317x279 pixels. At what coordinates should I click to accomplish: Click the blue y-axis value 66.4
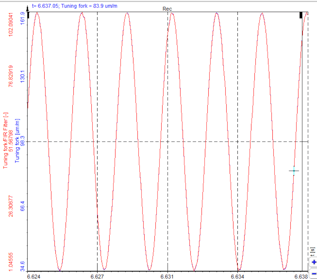[22, 206]
